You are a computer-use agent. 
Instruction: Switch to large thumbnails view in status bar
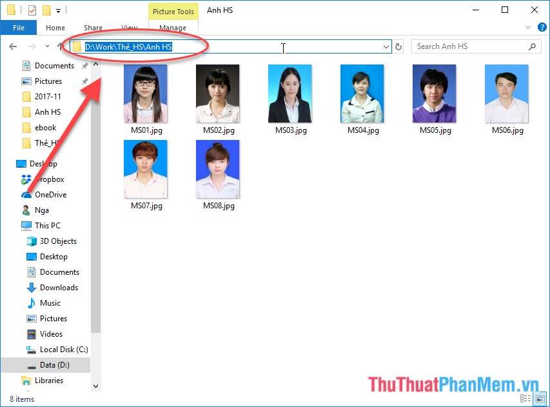click(x=540, y=399)
